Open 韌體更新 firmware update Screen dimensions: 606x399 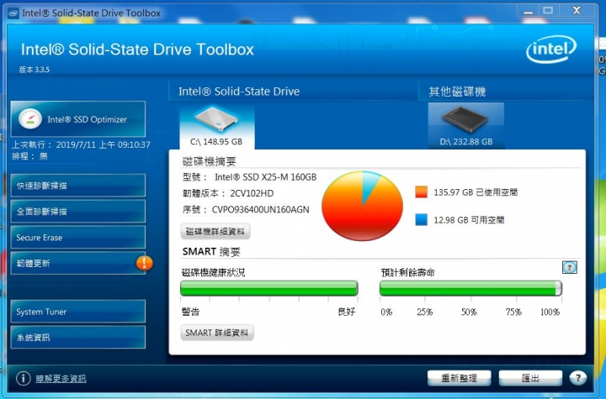[x=78, y=263]
